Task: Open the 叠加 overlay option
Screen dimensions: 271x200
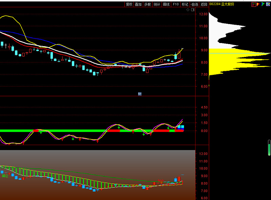Action: coord(138,4)
